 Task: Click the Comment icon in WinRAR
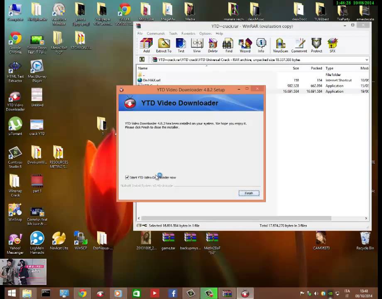[299, 46]
